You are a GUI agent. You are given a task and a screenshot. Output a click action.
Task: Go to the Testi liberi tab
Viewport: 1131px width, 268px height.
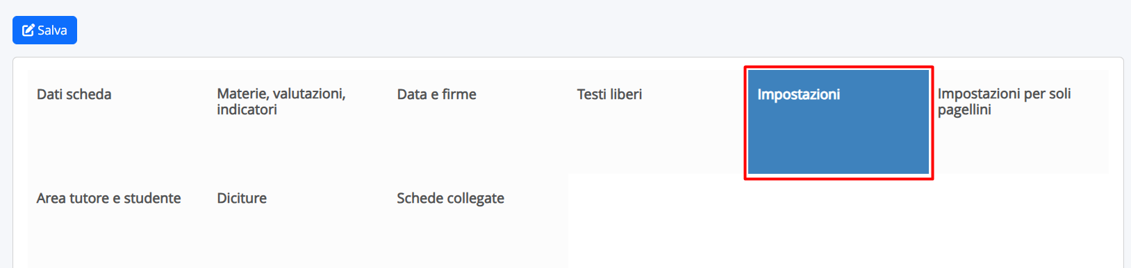tap(658, 121)
